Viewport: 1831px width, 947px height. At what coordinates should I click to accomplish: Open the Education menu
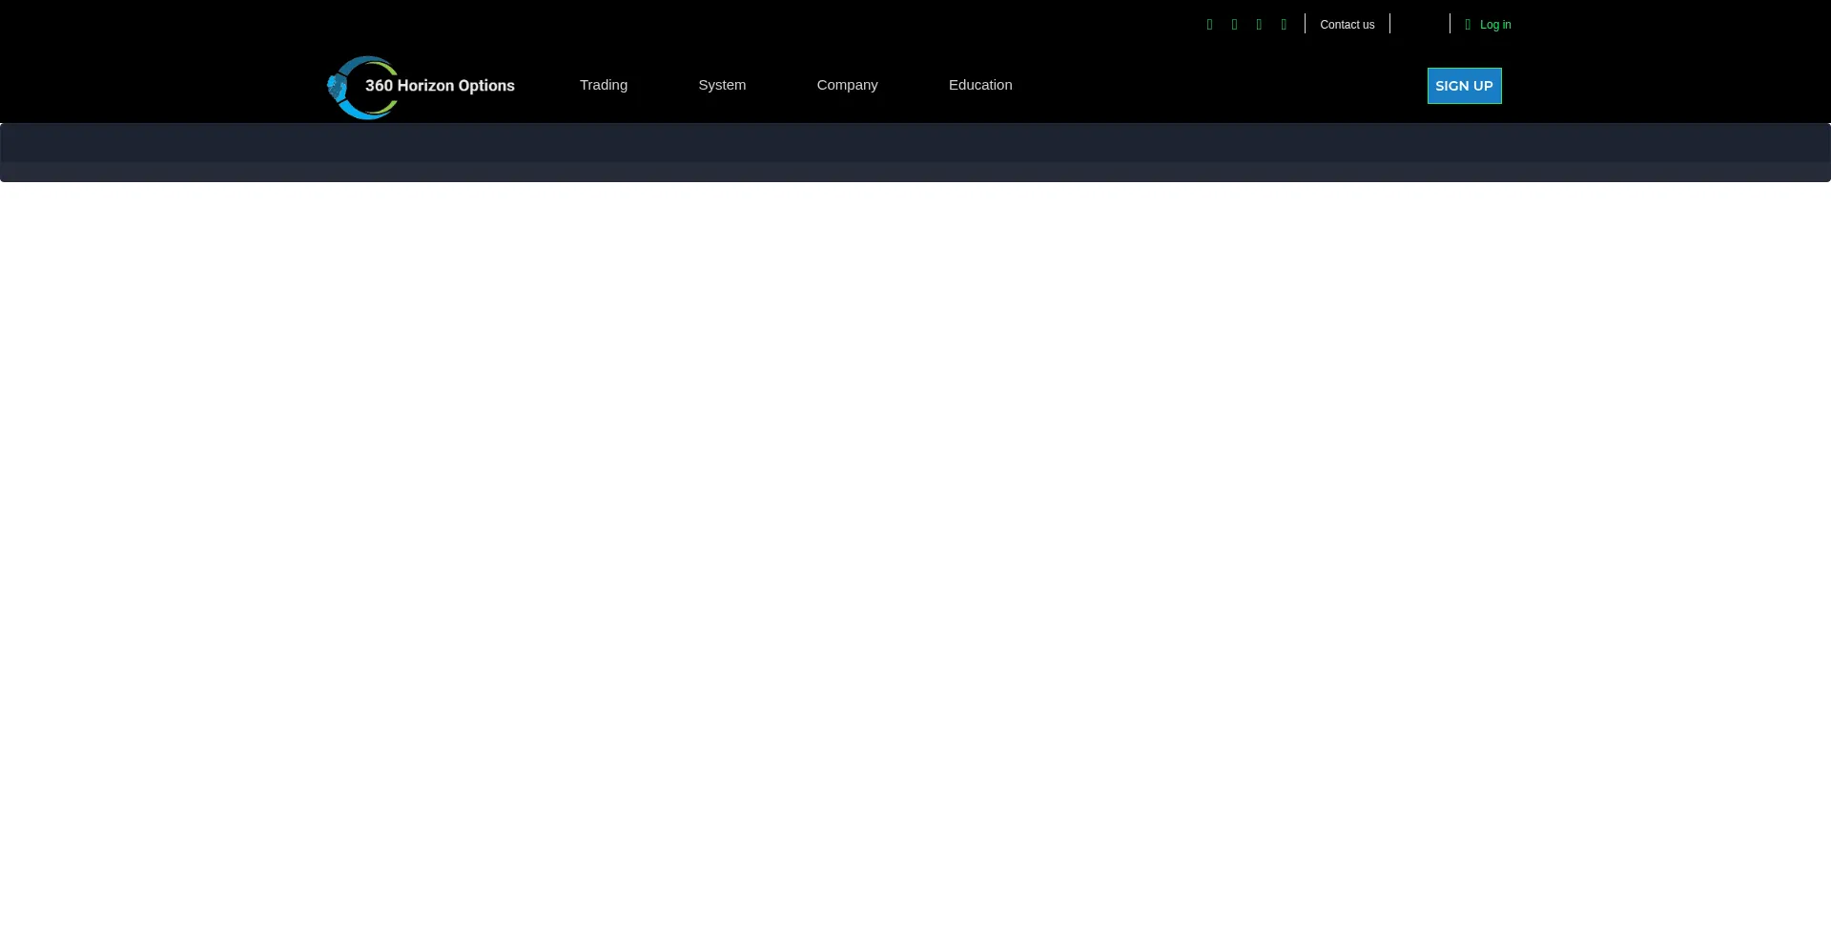(x=980, y=85)
